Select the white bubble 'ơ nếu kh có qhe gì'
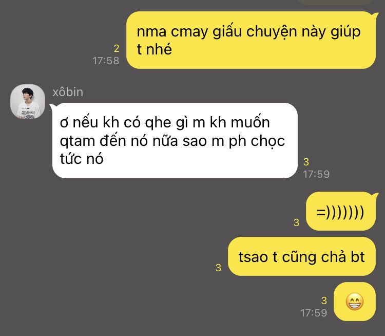385x336 pixels. [175, 140]
